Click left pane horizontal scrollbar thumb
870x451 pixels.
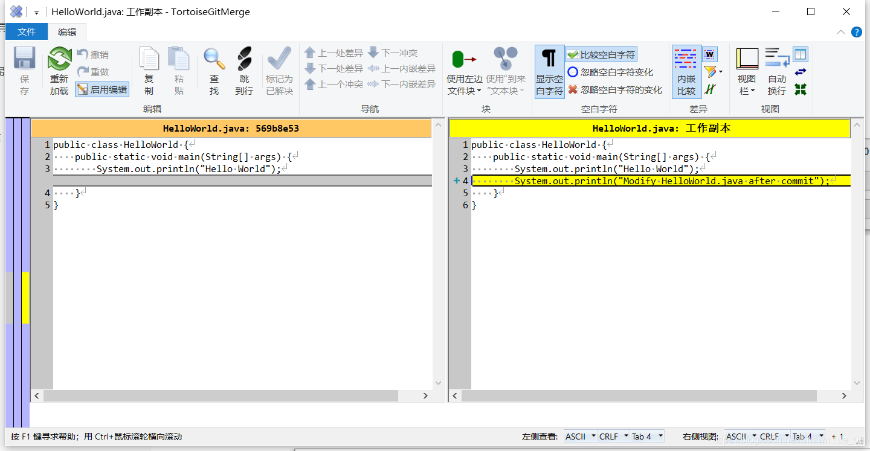pos(221,395)
